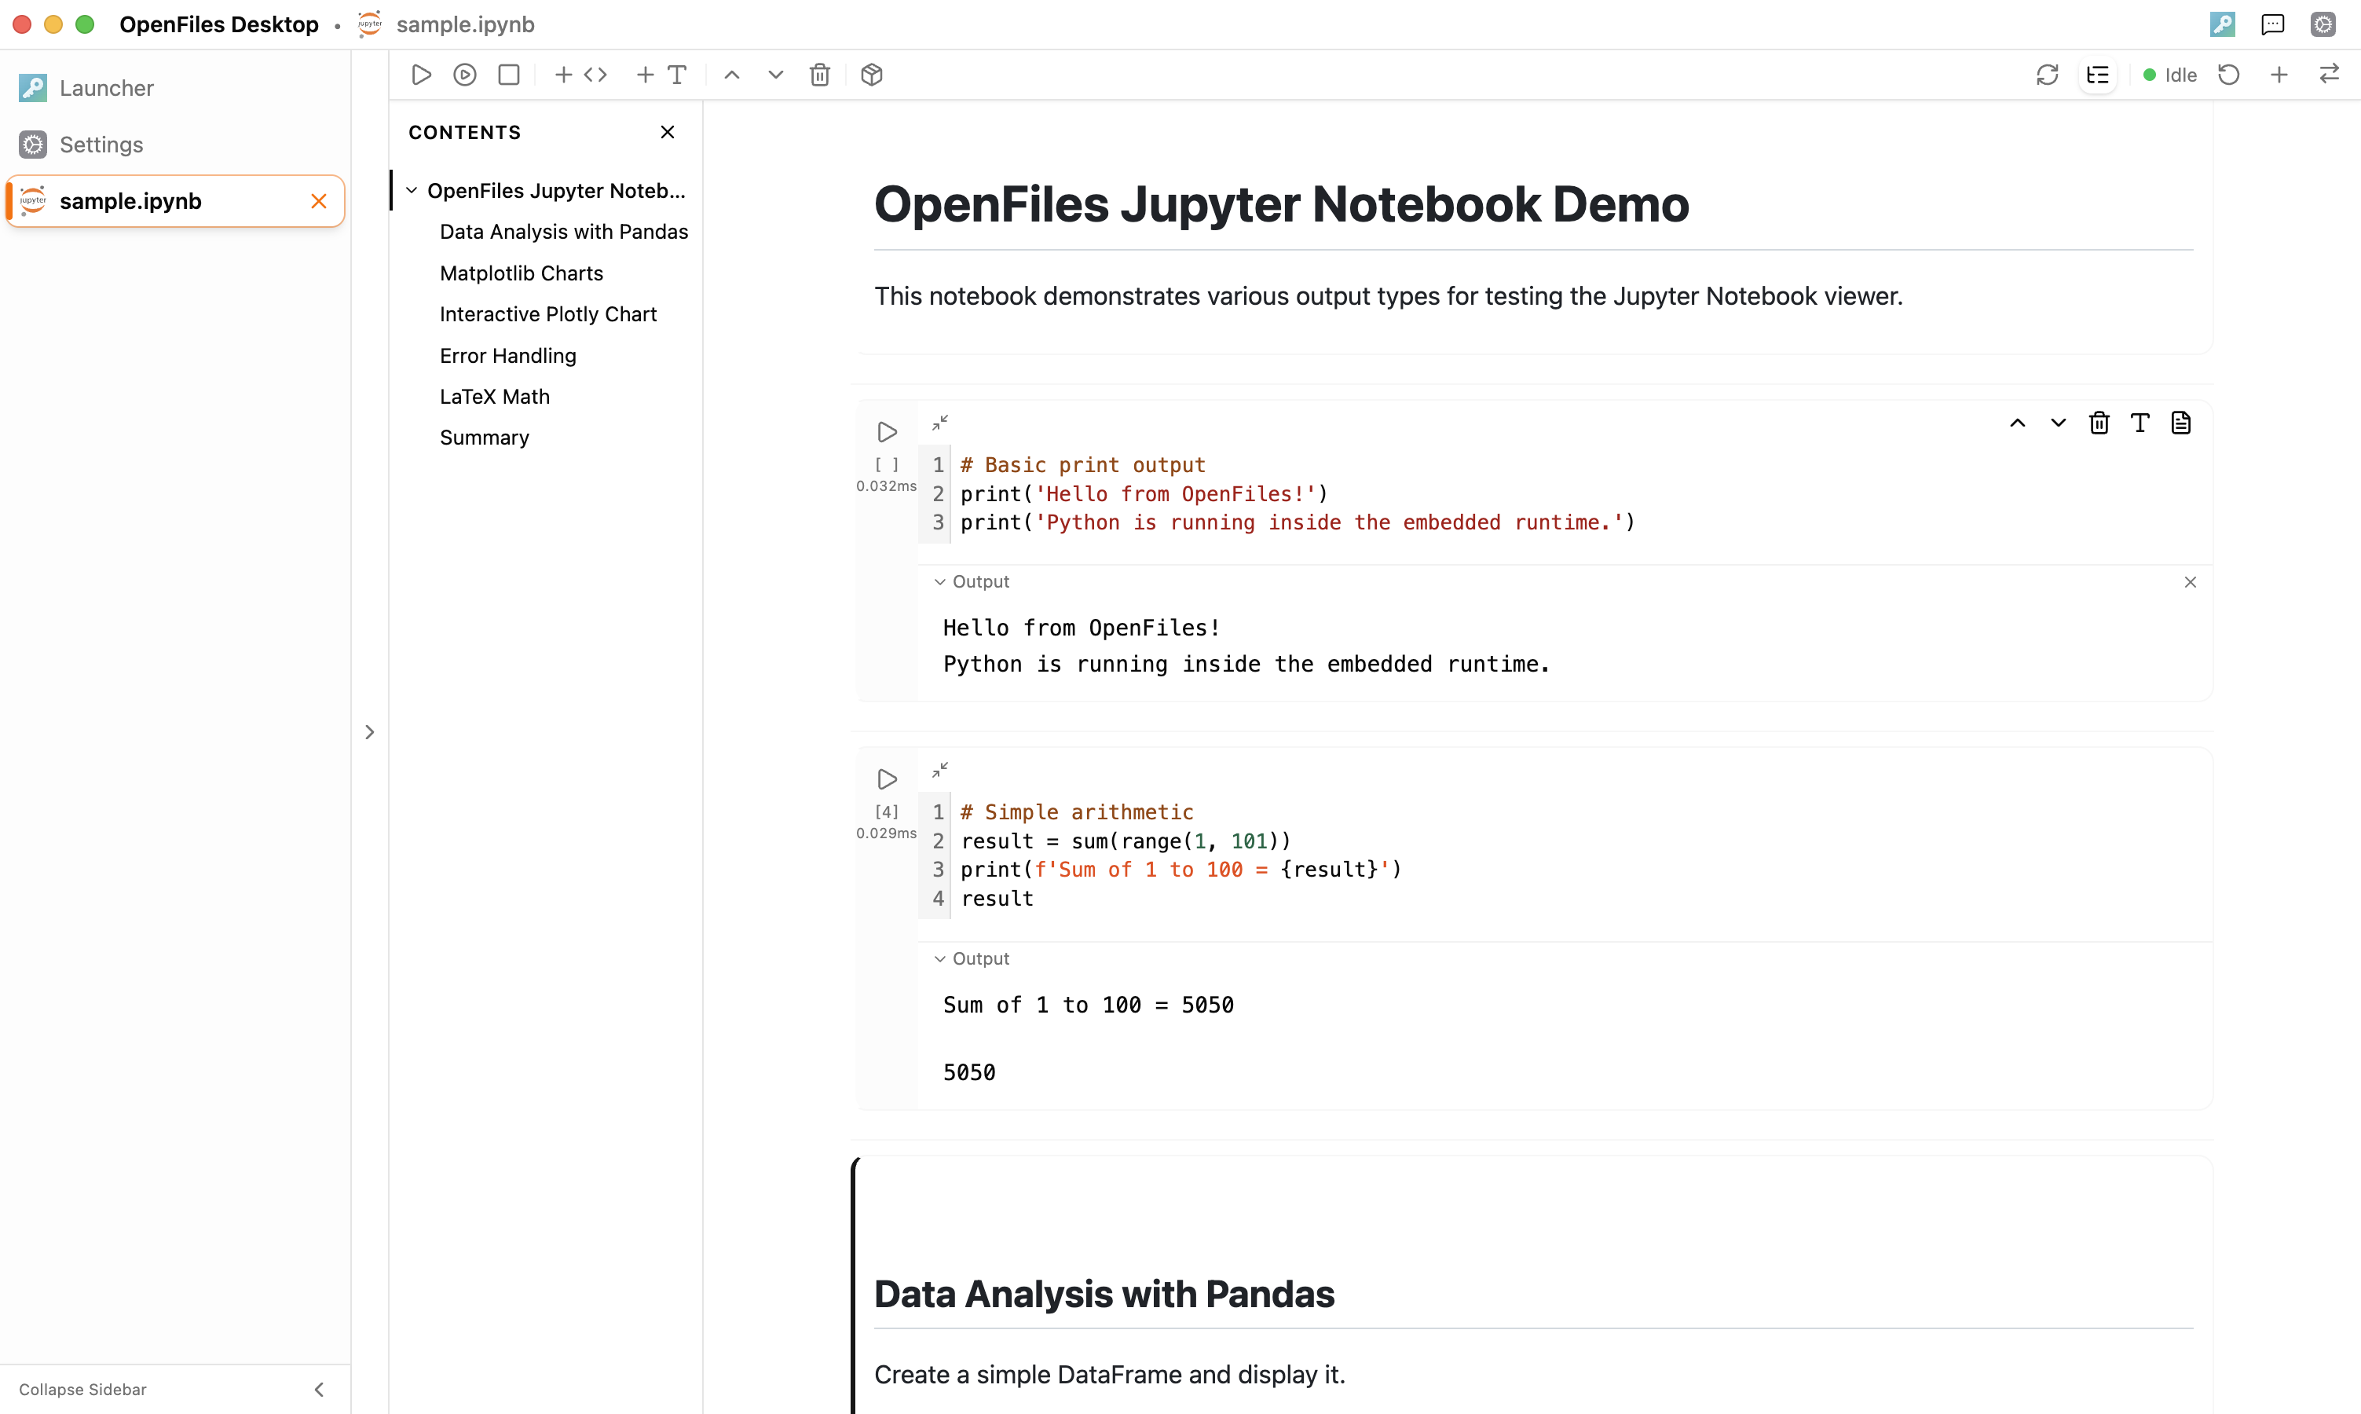This screenshot has width=2361, height=1414.
Task: Move cell up using toolbar chevron
Action: click(731, 75)
